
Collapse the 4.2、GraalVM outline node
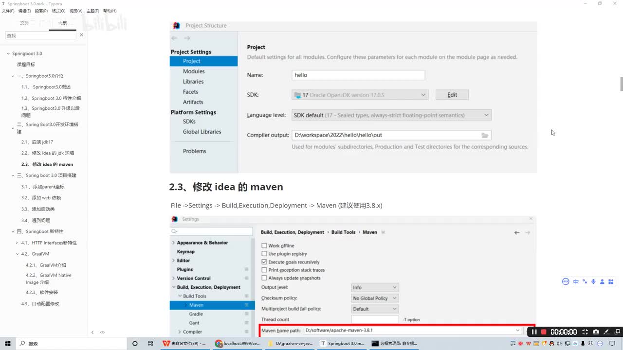[18, 254]
